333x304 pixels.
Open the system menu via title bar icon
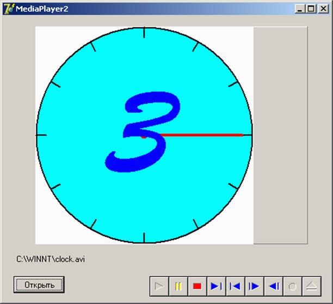click(9, 9)
